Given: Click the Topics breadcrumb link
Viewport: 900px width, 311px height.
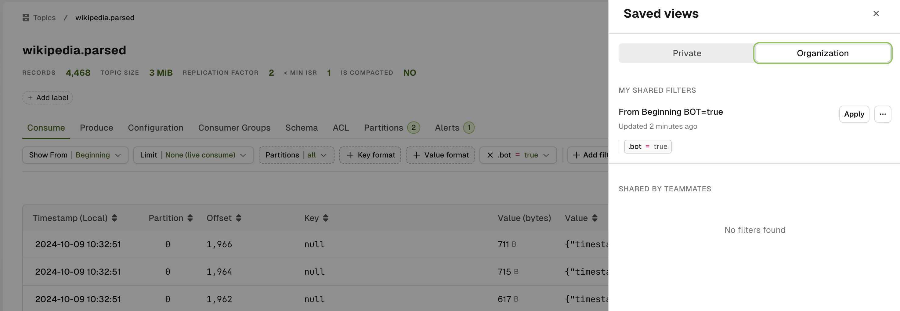Looking at the screenshot, I should (x=44, y=17).
